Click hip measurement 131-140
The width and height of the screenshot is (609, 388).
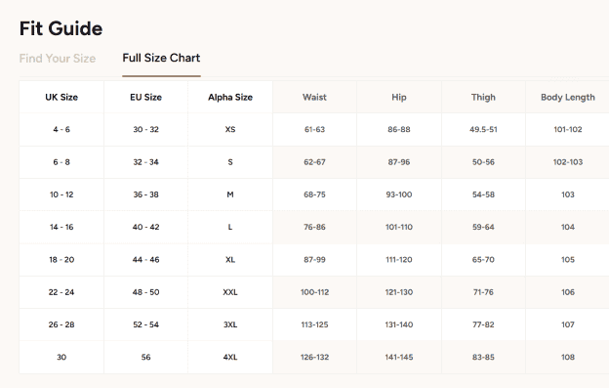click(399, 324)
